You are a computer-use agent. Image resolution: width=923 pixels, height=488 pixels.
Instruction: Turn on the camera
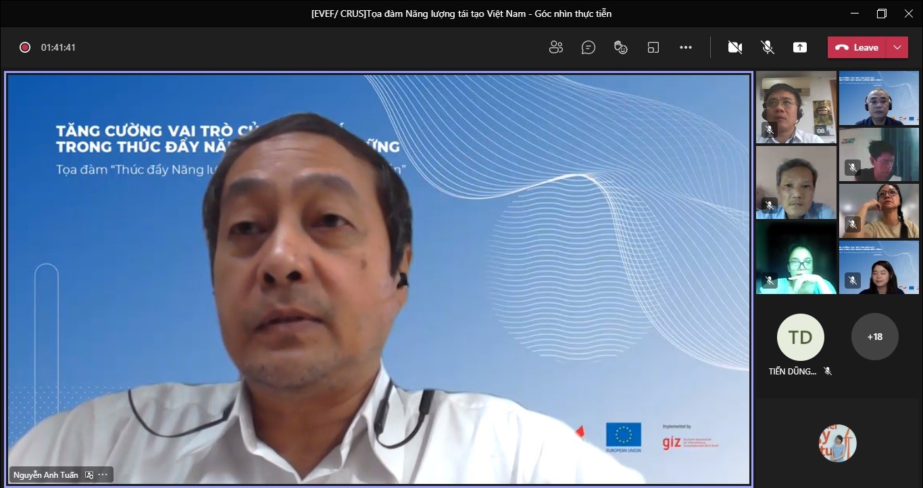[x=735, y=47]
